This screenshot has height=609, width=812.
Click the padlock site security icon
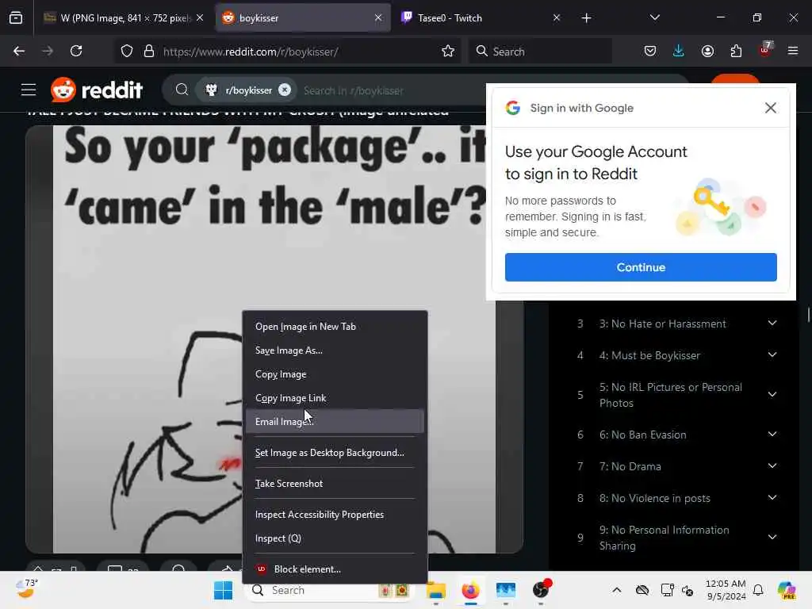pyautogui.click(x=149, y=52)
